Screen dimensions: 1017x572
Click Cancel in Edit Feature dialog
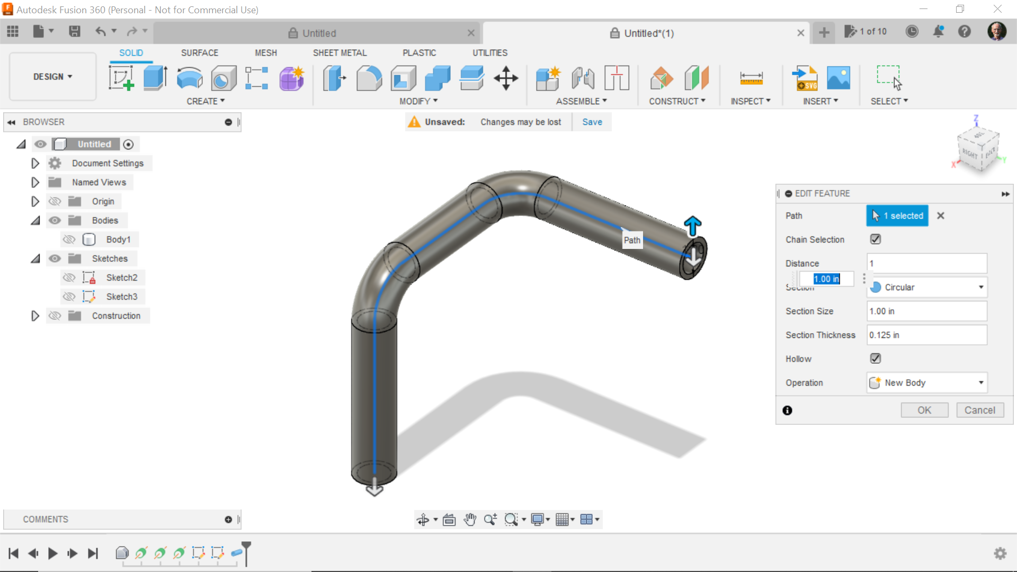coord(980,410)
